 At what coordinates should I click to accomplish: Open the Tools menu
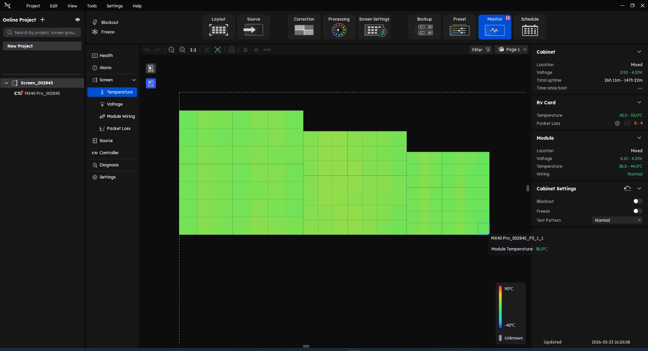point(92,6)
